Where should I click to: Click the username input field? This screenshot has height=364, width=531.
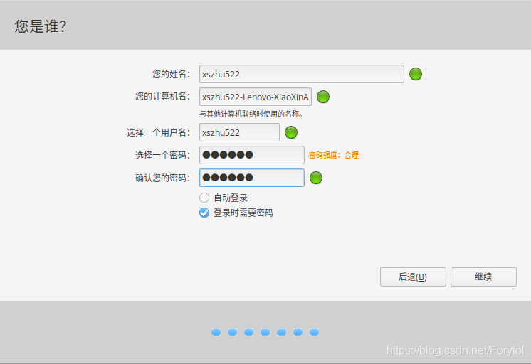pyautogui.click(x=239, y=132)
